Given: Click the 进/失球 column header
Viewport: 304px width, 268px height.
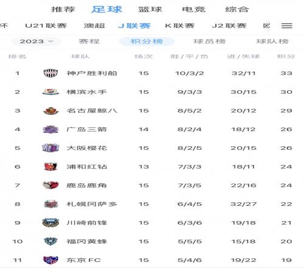Looking at the screenshot, I should pyautogui.click(x=243, y=56).
